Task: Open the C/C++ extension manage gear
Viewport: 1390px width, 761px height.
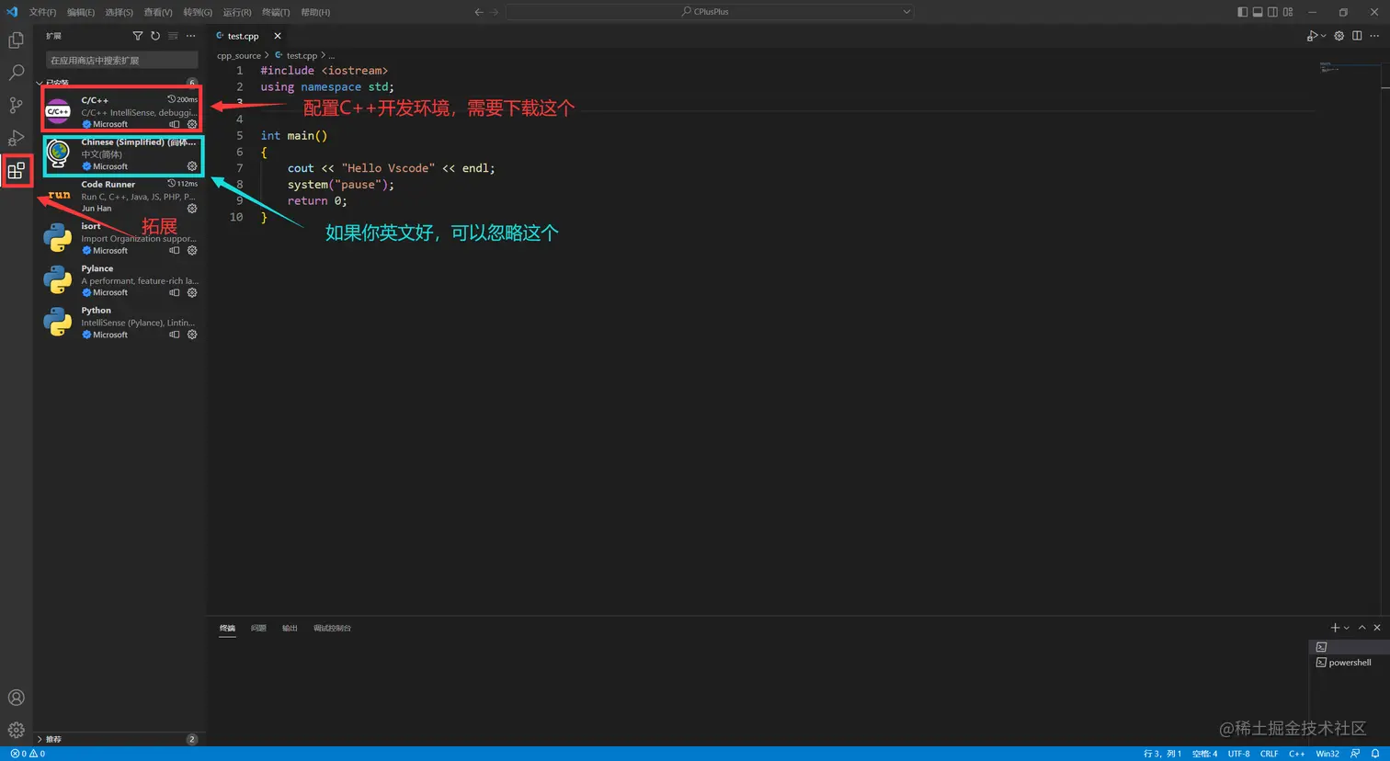Action: click(x=192, y=124)
